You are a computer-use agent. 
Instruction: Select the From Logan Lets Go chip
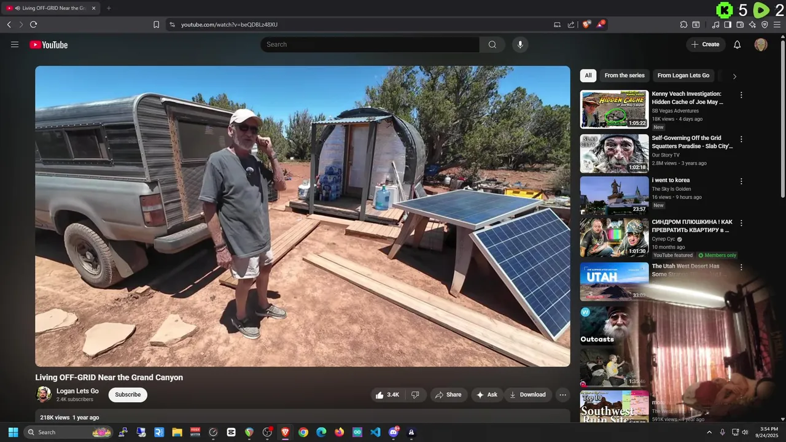click(683, 76)
